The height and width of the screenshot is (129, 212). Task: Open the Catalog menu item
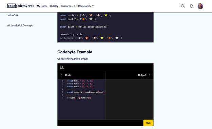click(x=54, y=6)
